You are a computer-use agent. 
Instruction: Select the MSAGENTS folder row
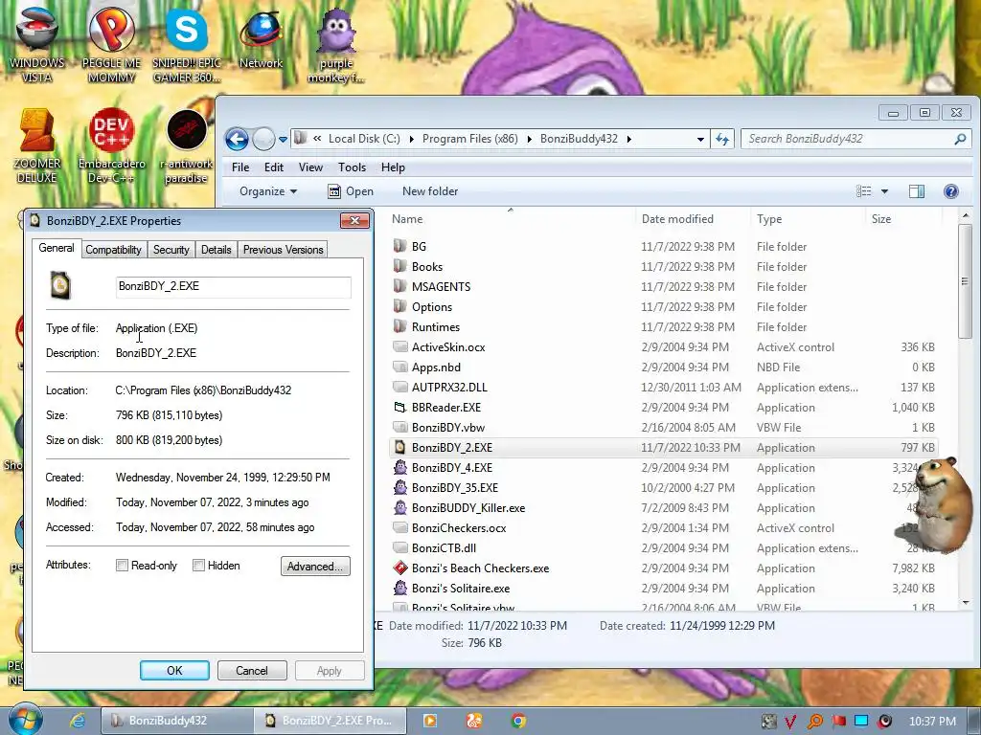(665, 287)
